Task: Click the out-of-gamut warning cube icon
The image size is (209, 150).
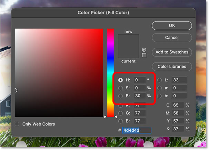Action: tap(144, 50)
